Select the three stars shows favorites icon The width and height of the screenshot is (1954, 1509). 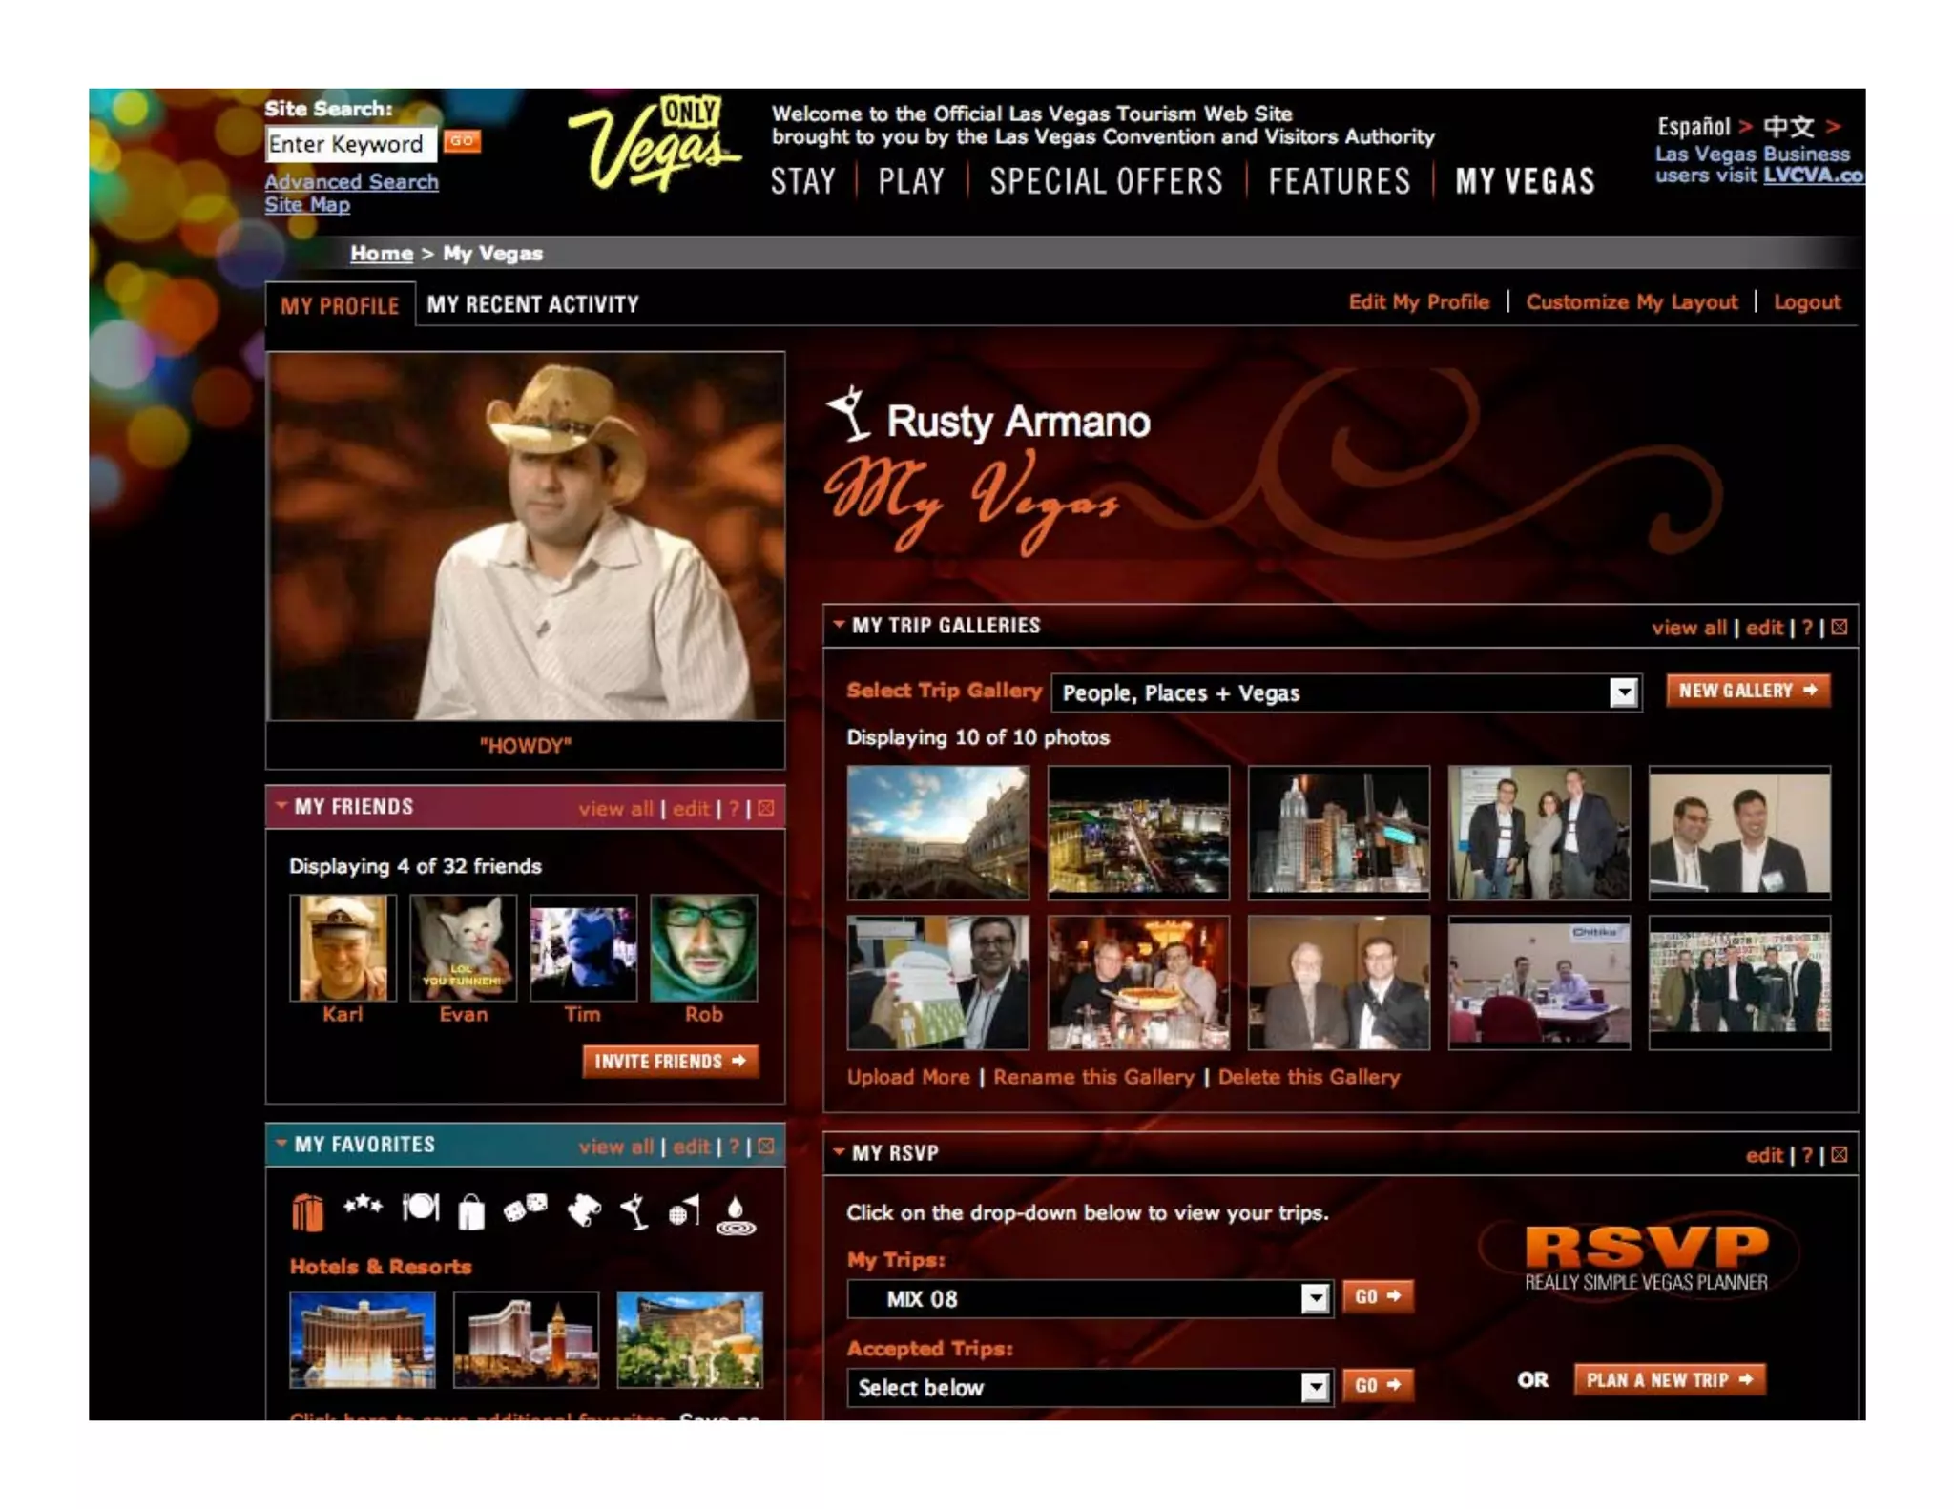[363, 1207]
